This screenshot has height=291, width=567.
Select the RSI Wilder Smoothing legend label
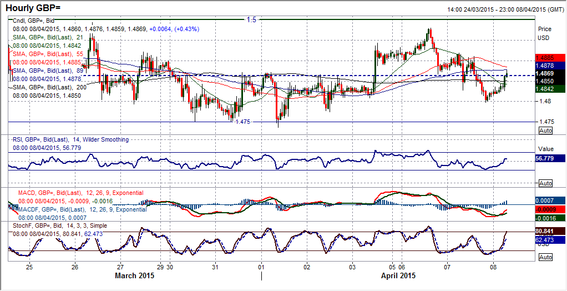(x=70, y=139)
